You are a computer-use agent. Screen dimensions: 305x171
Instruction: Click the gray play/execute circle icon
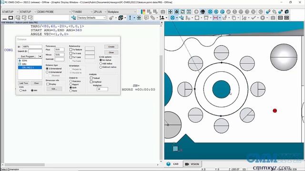[x=263, y=18]
